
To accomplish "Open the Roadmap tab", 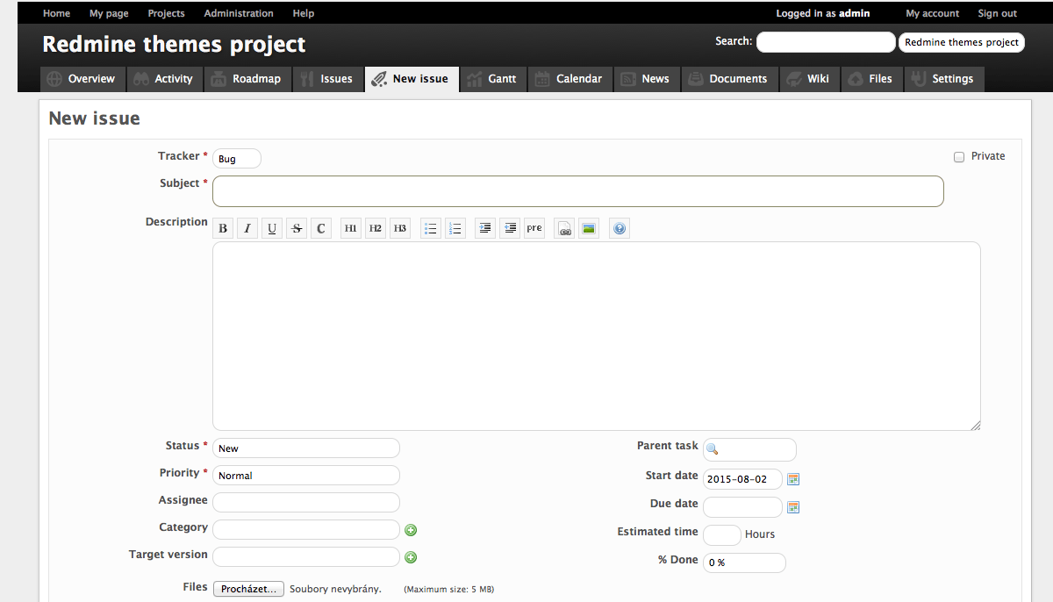I will tap(247, 79).
